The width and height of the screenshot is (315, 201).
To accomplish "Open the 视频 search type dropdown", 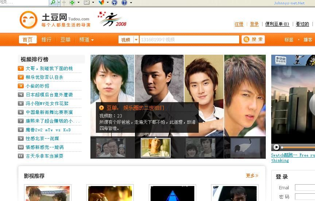I will tap(128, 40).
